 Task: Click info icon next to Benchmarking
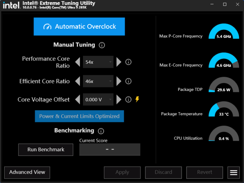pyautogui.click(x=101, y=131)
